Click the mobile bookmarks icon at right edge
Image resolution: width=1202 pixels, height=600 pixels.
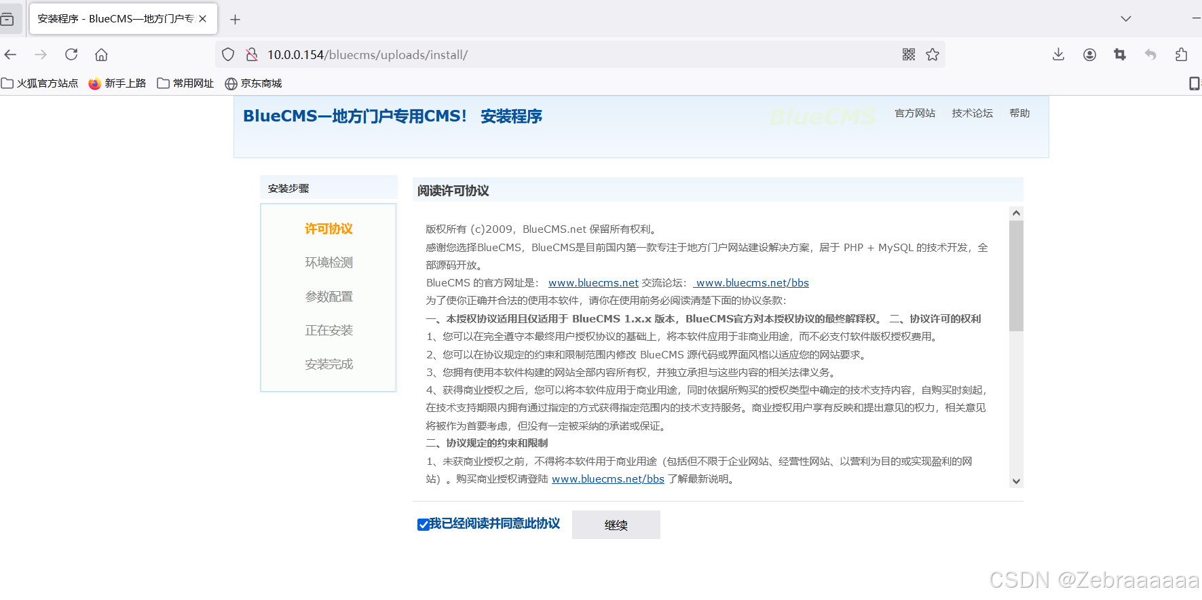[1195, 83]
